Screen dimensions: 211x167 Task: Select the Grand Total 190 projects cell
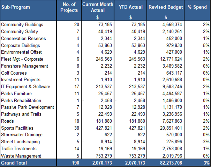(x=75, y=163)
